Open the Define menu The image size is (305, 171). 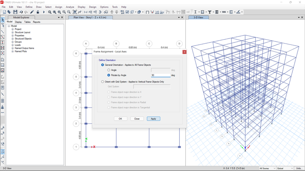[29, 7]
